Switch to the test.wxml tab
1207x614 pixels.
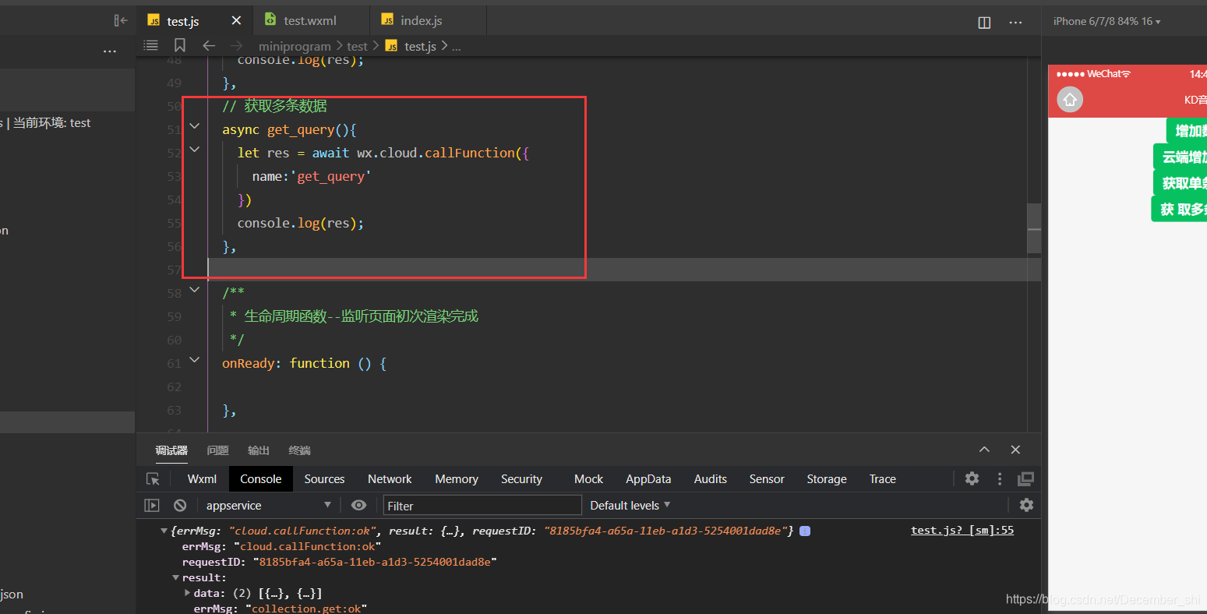click(x=311, y=21)
